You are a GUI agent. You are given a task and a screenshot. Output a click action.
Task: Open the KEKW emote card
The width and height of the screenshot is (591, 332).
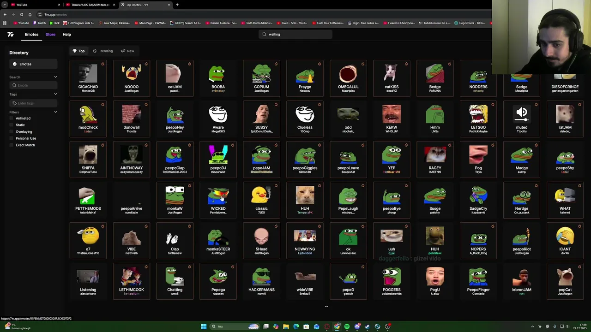[392, 119]
